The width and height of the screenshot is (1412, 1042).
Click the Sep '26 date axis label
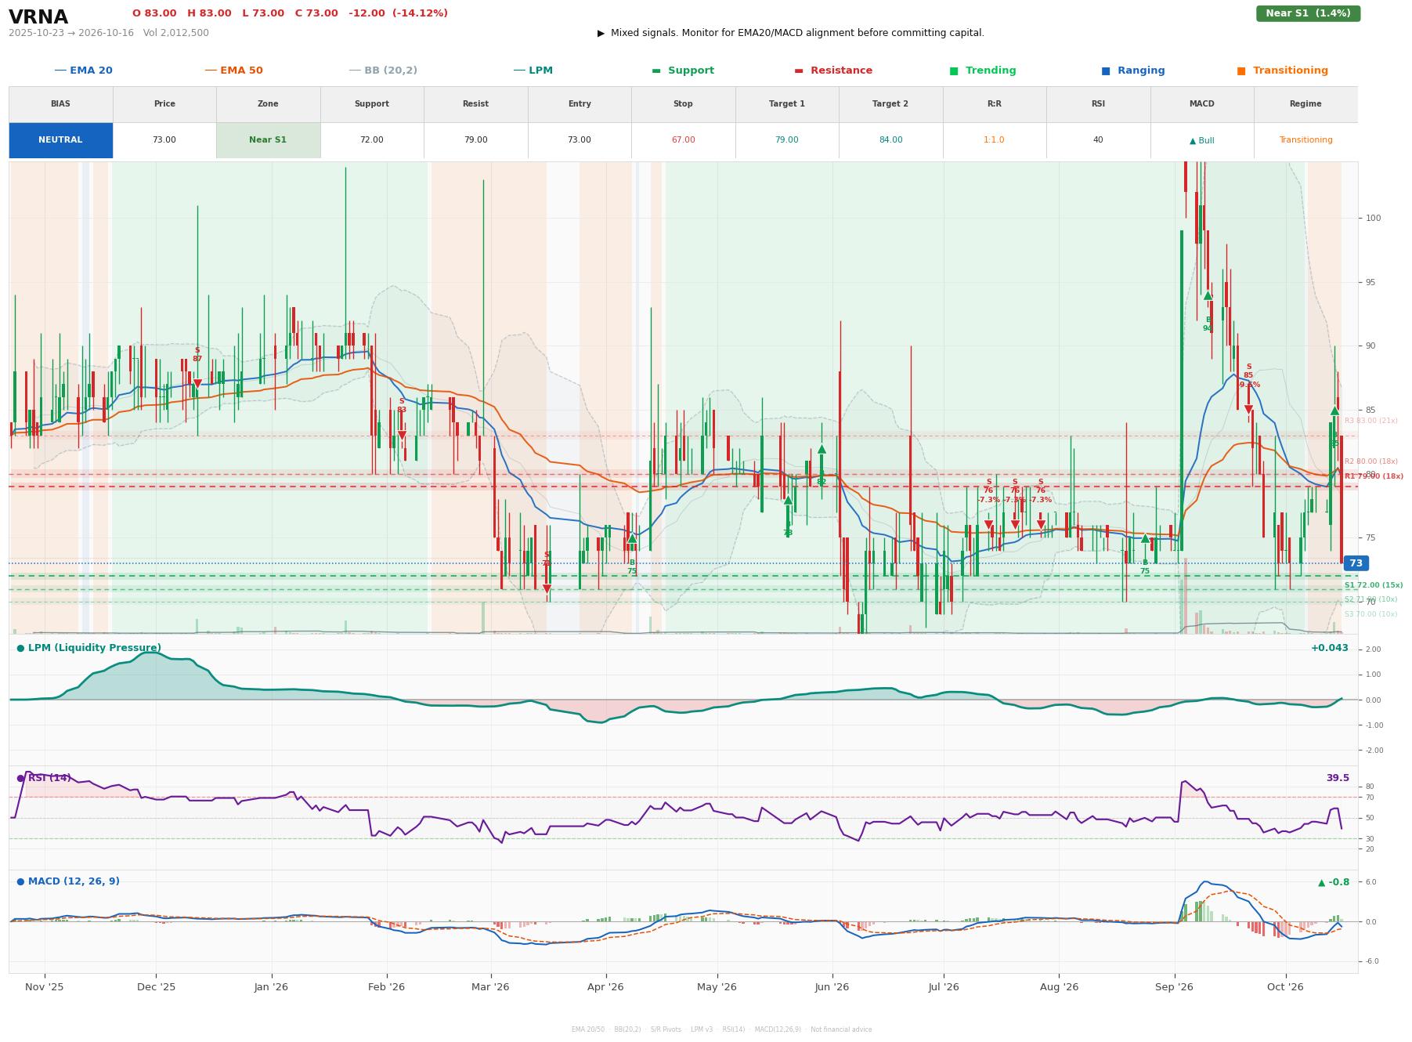coord(1174,987)
